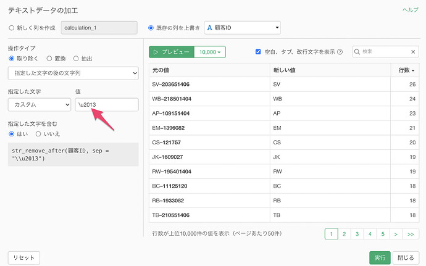Image resolution: width=426 pixels, height=266 pixels.
Task: Click the search magnifier icon
Action: [x=357, y=52]
